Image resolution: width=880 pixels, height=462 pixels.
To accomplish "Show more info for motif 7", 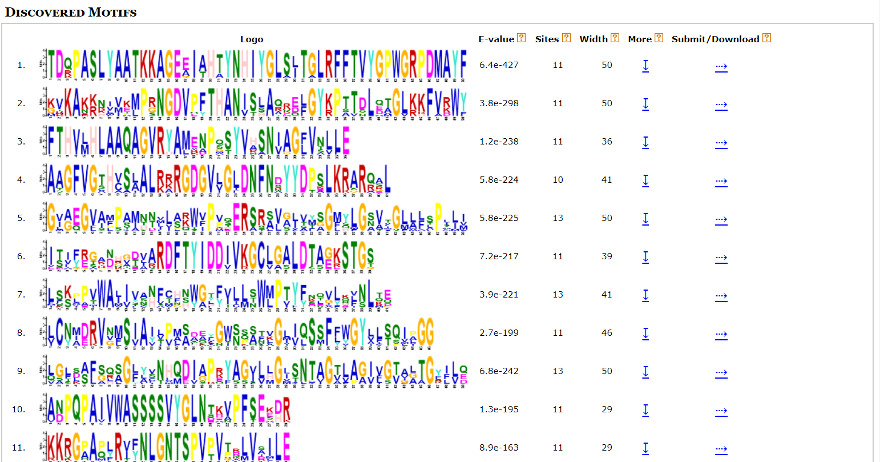I will 645,295.
